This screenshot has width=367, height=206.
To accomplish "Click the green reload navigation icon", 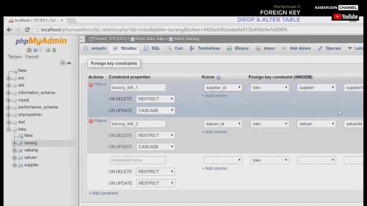I will pyautogui.click(x=54, y=50).
